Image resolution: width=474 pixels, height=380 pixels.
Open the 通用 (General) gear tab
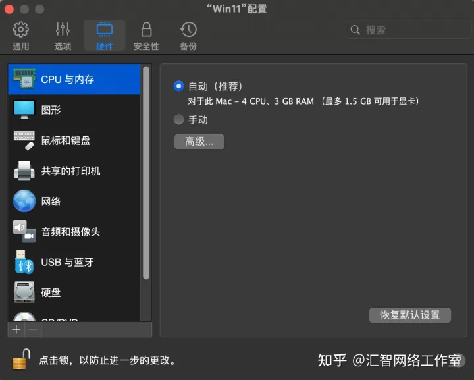20,36
